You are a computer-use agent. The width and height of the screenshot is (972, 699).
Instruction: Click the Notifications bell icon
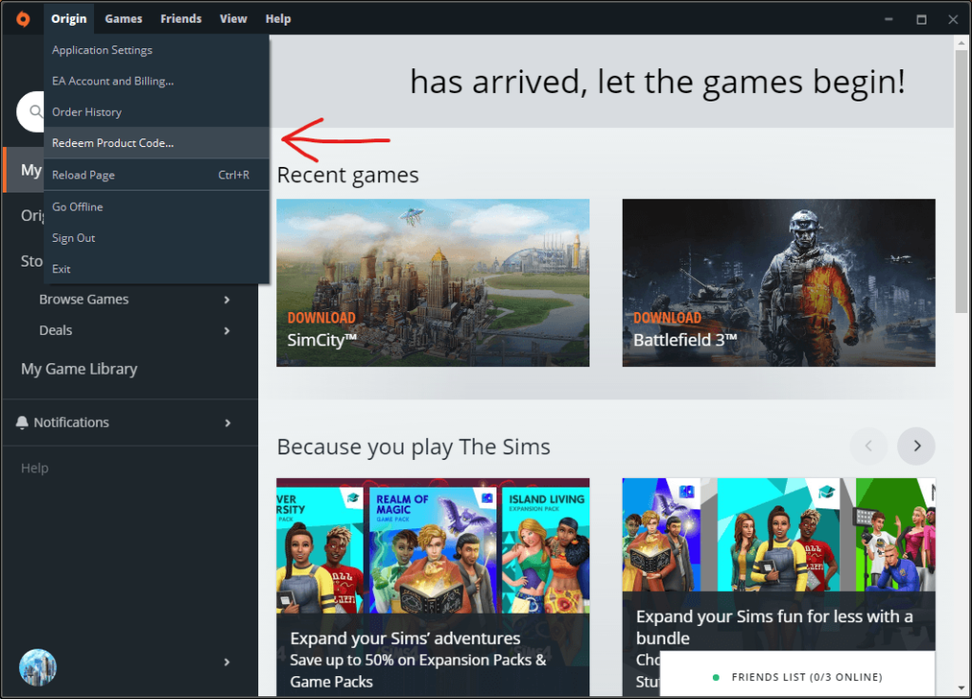23,423
